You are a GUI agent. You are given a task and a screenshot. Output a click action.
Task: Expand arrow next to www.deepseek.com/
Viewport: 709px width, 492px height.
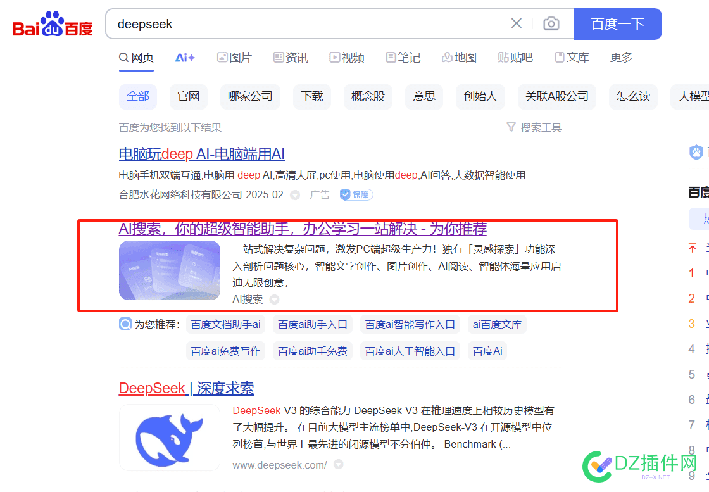[338, 464]
